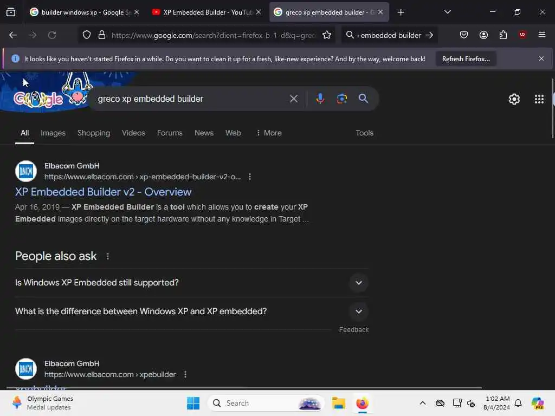Open Olympic Games Medal updates widget

point(42,403)
